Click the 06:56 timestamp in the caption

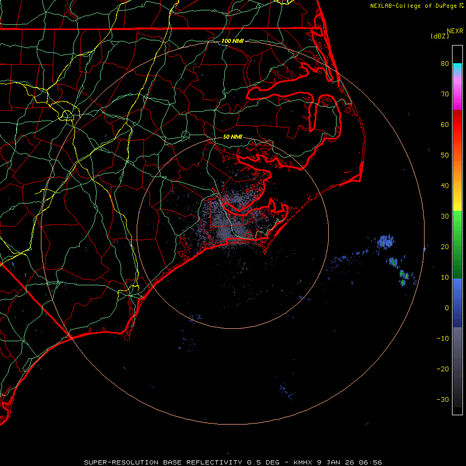370,462
